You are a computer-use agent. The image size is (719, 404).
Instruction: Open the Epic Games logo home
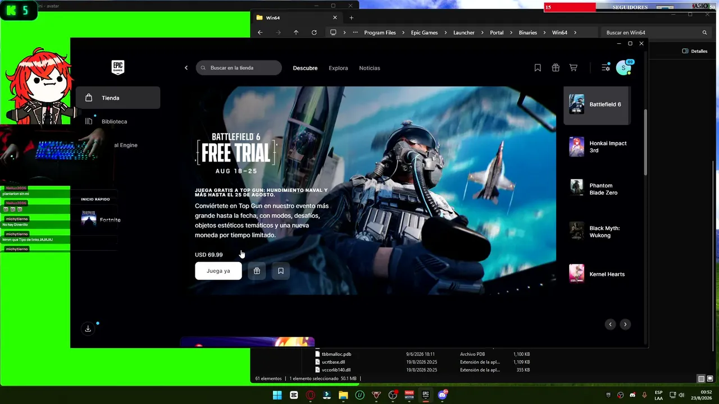tap(117, 67)
